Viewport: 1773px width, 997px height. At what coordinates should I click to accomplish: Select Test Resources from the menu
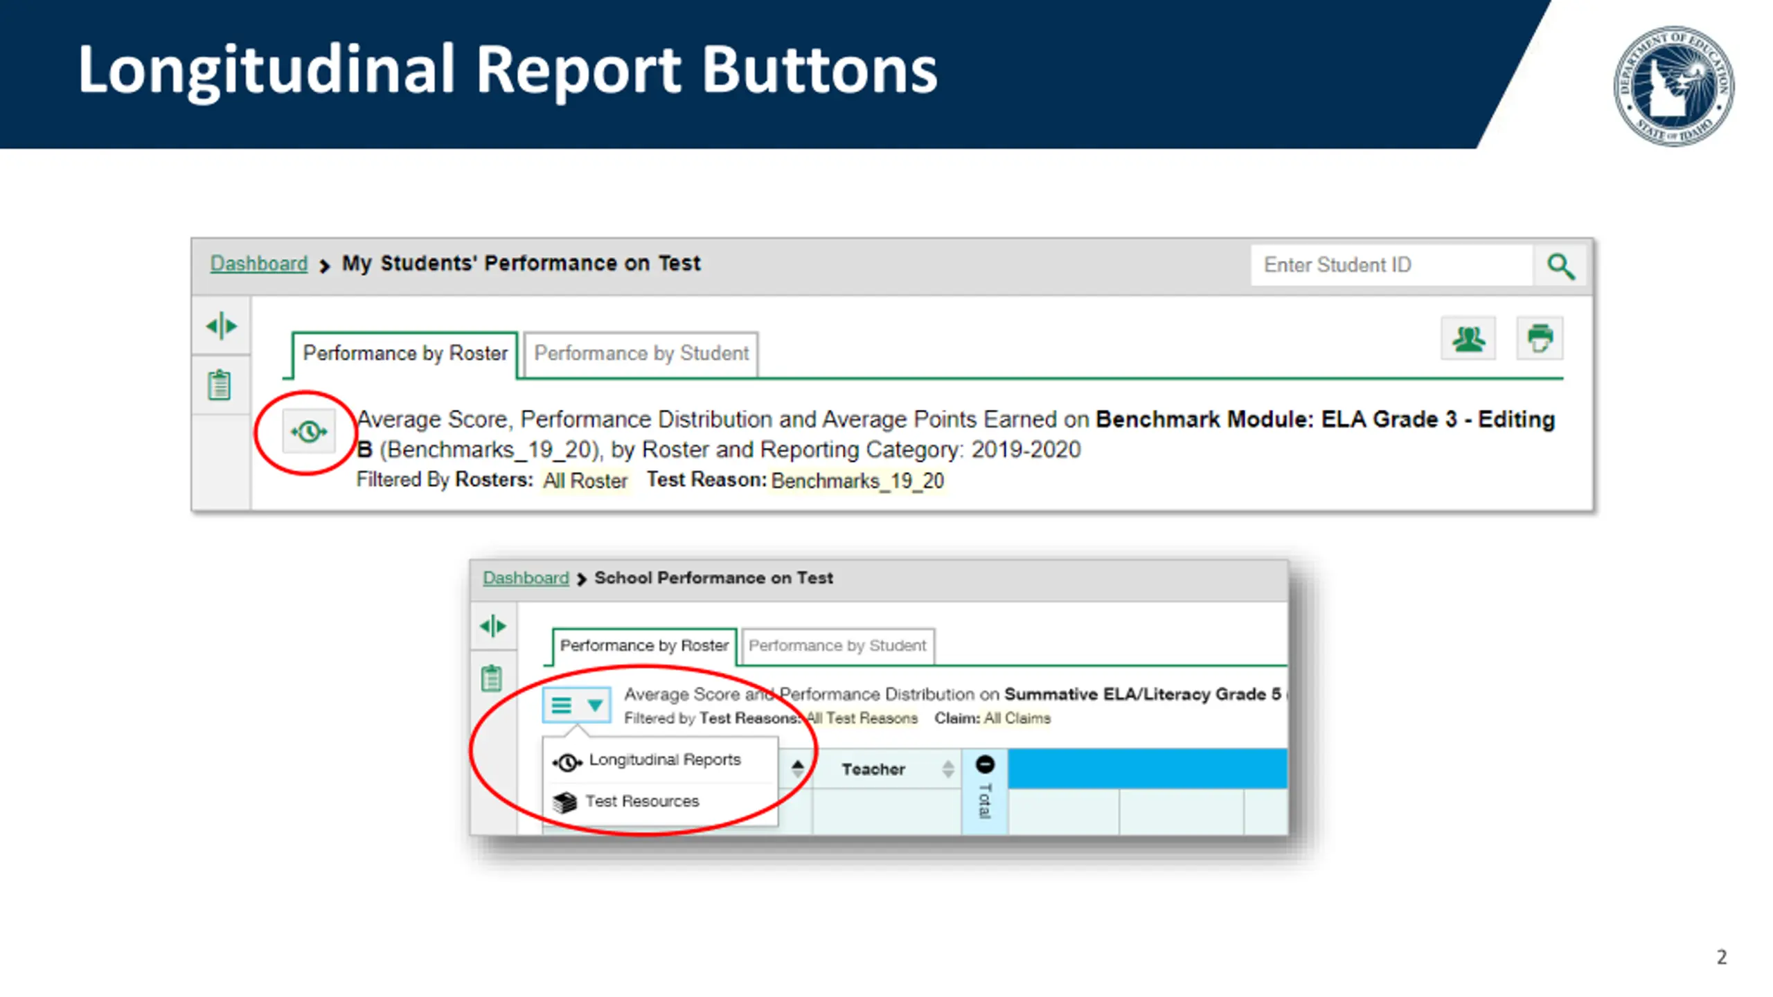pyautogui.click(x=641, y=802)
